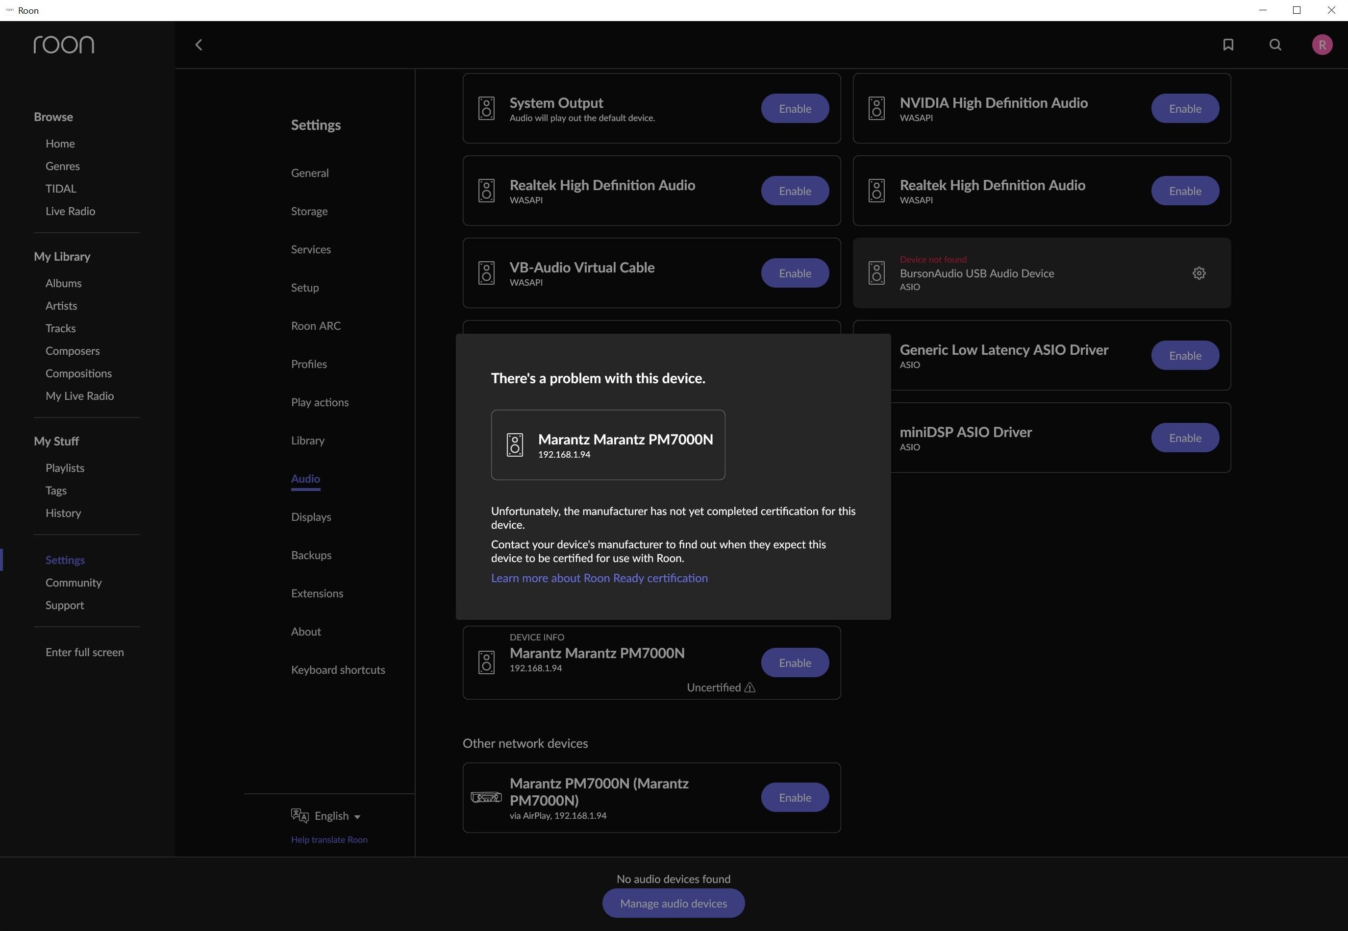Enable the uncertified Marantz PM7000N device
The height and width of the screenshot is (931, 1348).
pos(795,662)
